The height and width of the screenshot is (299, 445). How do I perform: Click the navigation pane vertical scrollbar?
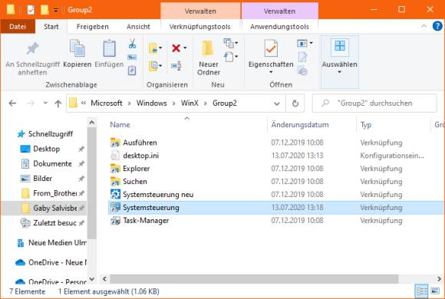91,183
